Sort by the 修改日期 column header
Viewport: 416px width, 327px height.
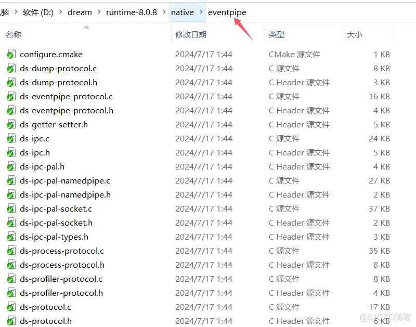pyautogui.click(x=191, y=35)
